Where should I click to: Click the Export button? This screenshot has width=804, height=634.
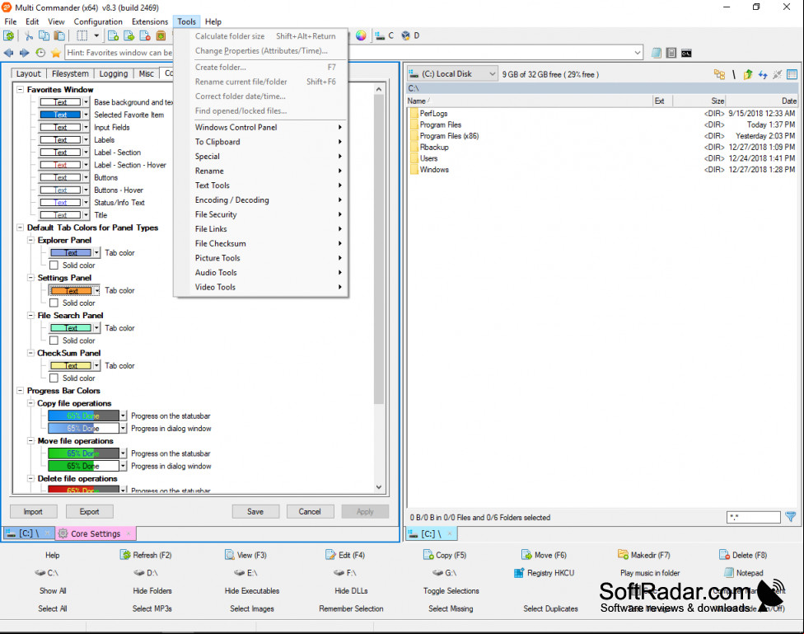click(x=89, y=511)
